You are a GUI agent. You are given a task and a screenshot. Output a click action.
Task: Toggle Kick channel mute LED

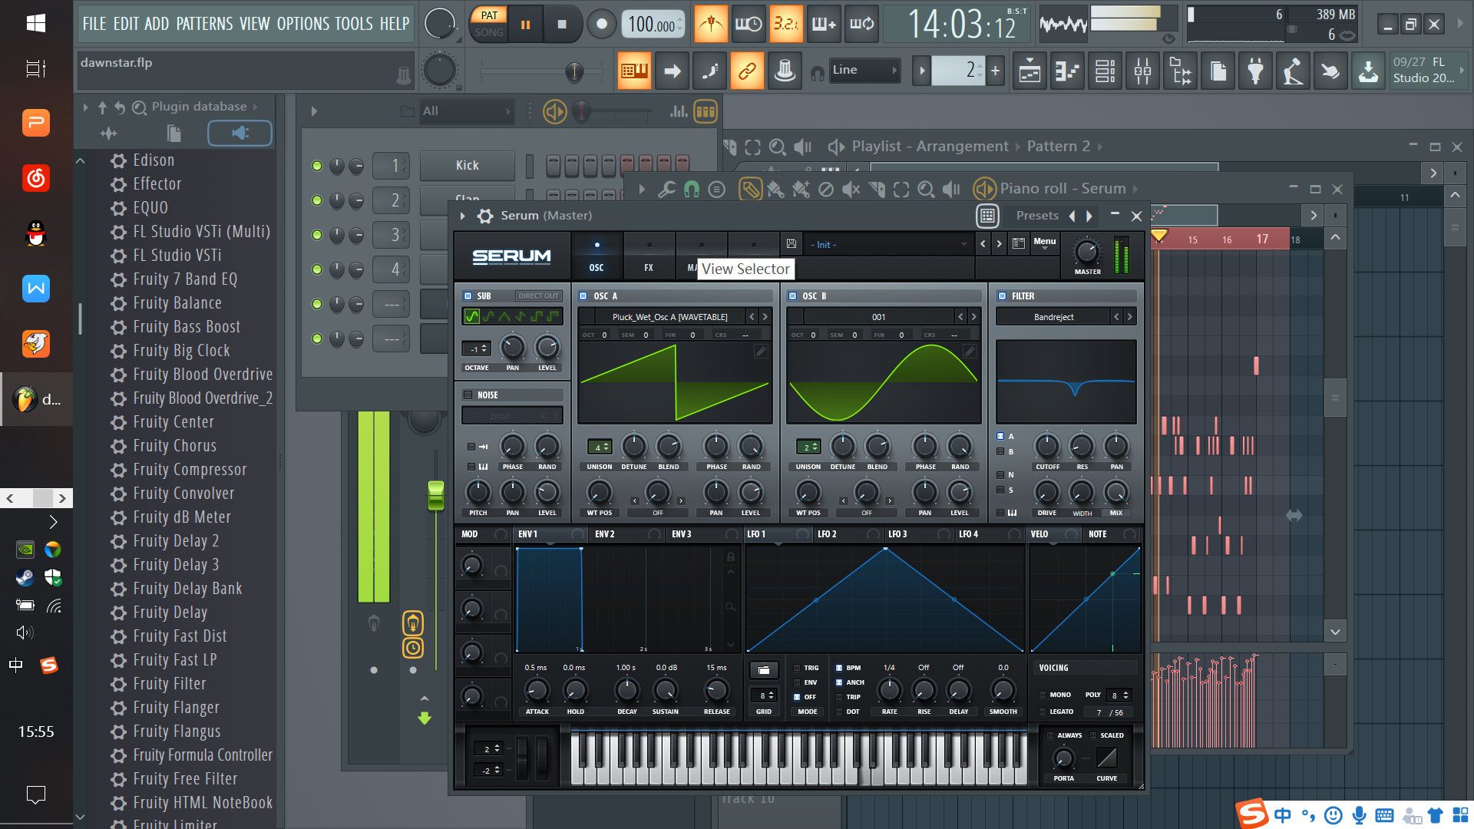[x=317, y=166]
